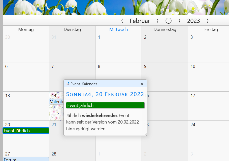Image resolution: width=229 pixels, height=161 pixels.
Task: Select day 28 cell
Action: tap(72, 155)
